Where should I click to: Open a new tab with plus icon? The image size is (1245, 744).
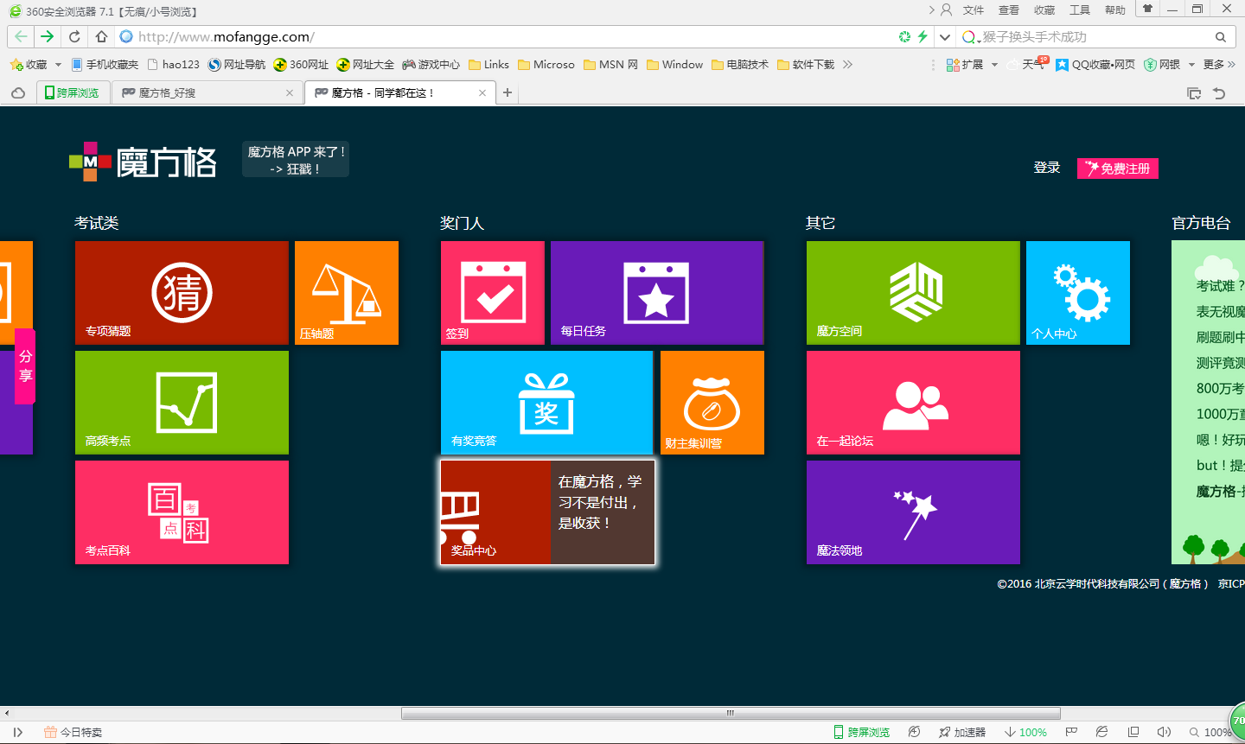point(508,92)
